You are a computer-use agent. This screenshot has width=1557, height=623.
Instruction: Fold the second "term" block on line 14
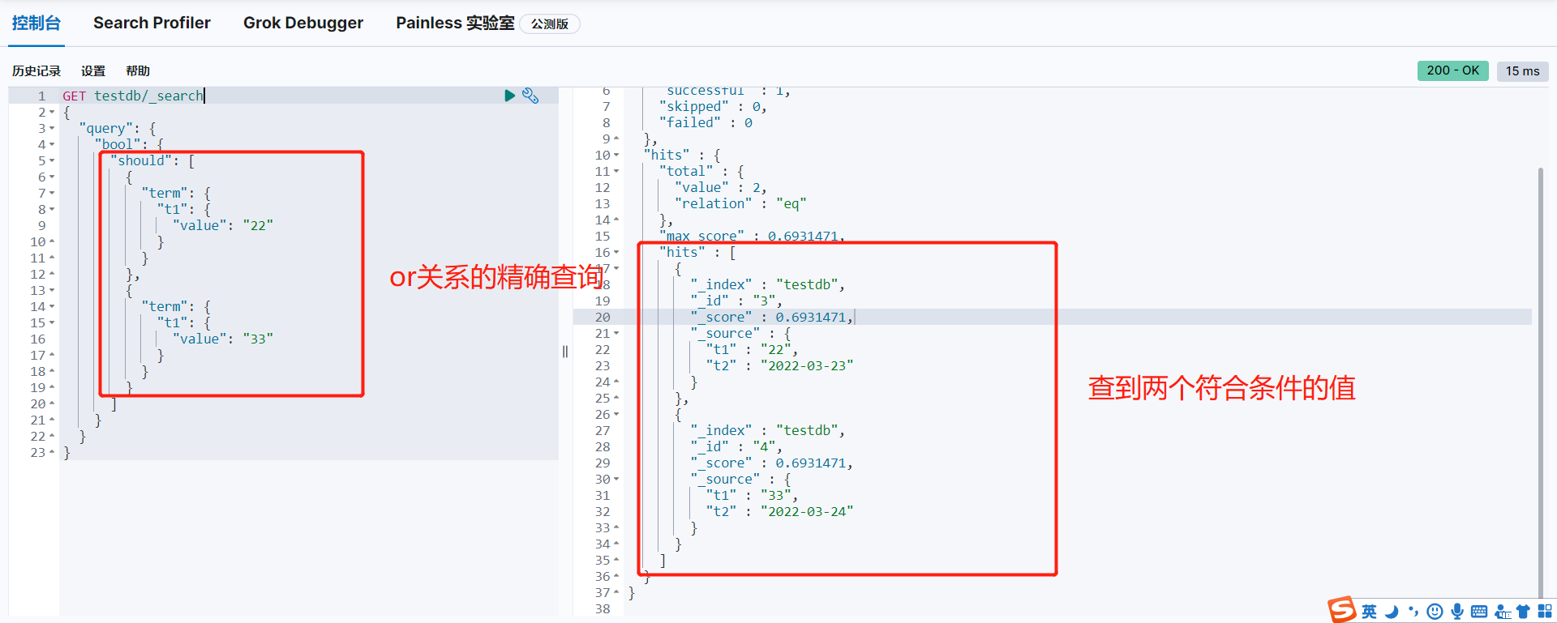pos(52,306)
